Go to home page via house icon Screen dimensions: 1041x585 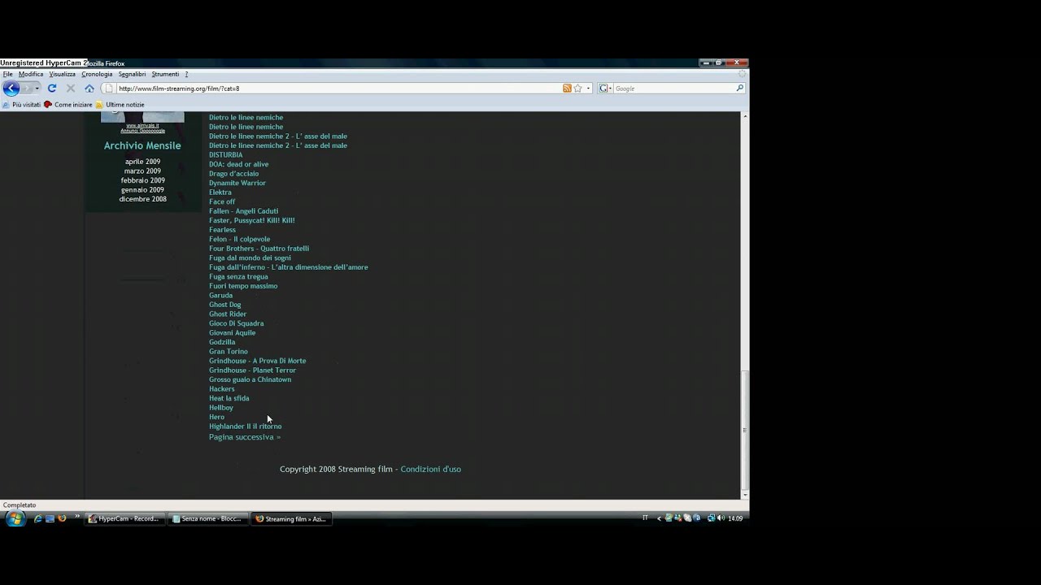point(89,89)
